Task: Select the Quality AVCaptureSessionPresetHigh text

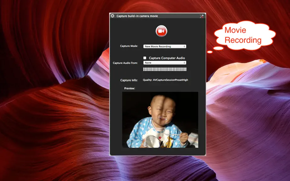Action: 165,80
